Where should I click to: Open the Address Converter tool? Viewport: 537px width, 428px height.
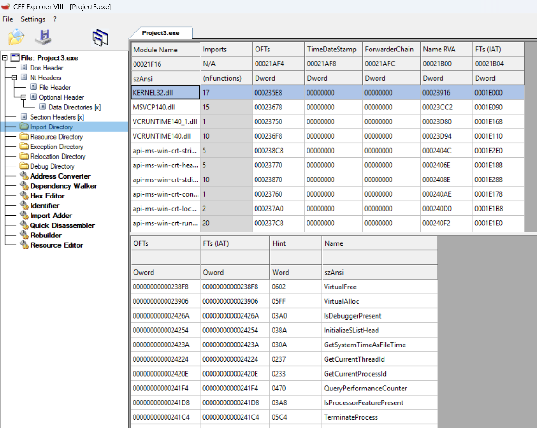[x=60, y=176]
